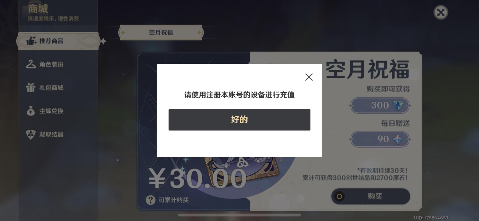Click the question mark help icon
The image size is (479, 221).
tap(150, 200)
